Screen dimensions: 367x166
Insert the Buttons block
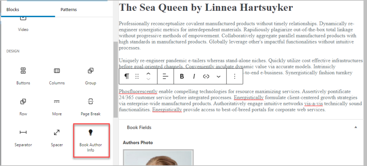(23, 76)
